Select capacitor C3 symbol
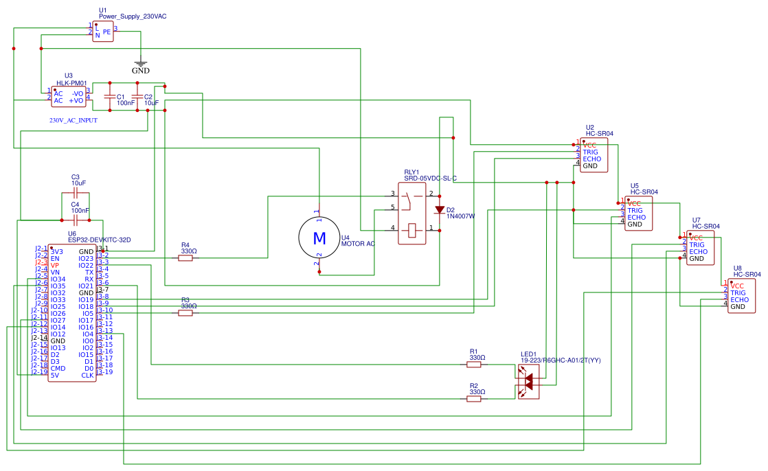This screenshot has height=471, width=768. point(76,194)
